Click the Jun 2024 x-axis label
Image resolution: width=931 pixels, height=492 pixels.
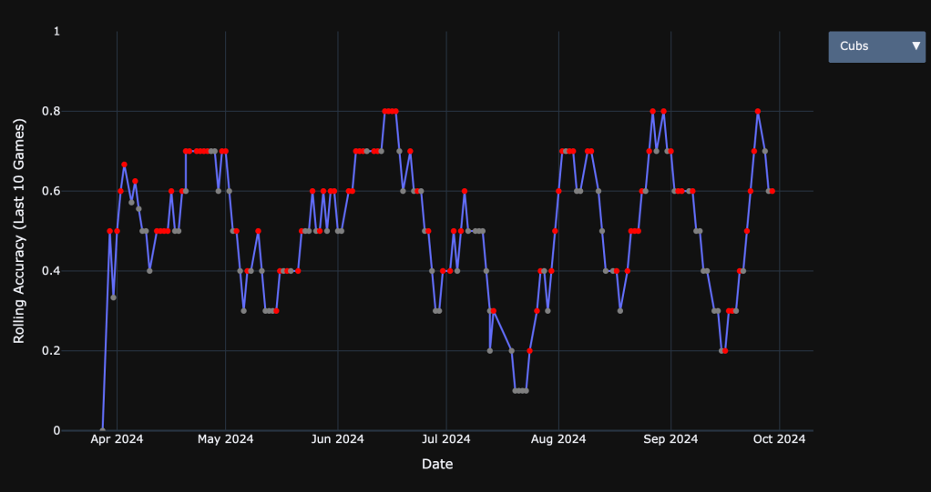pyautogui.click(x=337, y=439)
